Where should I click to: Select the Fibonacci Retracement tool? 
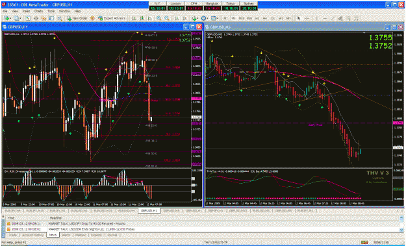[x=349, y=18]
